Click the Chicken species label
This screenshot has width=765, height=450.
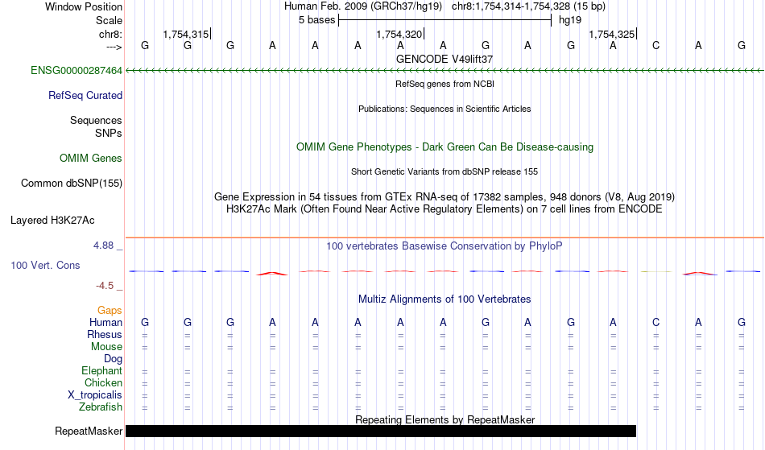pyautogui.click(x=103, y=382)
